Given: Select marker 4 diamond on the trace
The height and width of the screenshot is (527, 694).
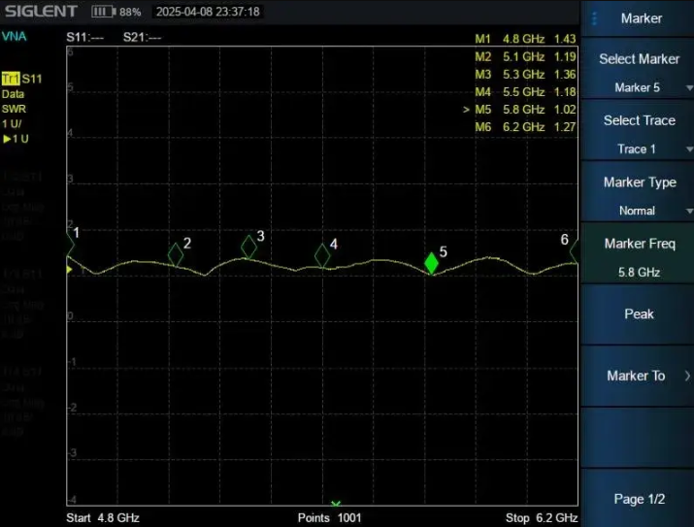Looking at the screenshot, I should point(322,255).
